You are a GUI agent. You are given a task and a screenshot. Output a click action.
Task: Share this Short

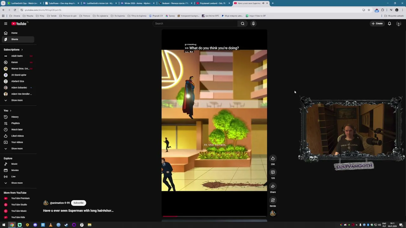coord(273,186)
